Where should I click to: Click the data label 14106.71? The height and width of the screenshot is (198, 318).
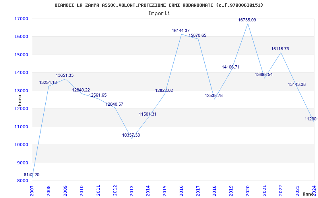click(x=231, y=67)
